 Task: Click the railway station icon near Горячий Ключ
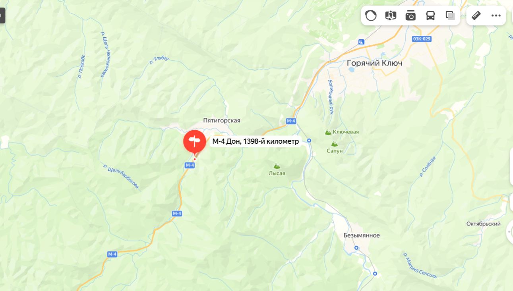pos(361,42)
